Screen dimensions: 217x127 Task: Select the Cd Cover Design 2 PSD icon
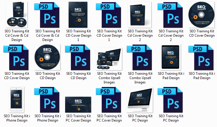tap(170, 15)
